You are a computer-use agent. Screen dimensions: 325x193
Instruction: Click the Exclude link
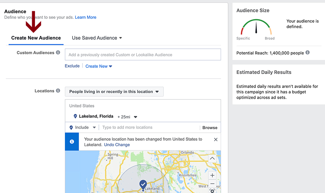[x=72, y=66]
